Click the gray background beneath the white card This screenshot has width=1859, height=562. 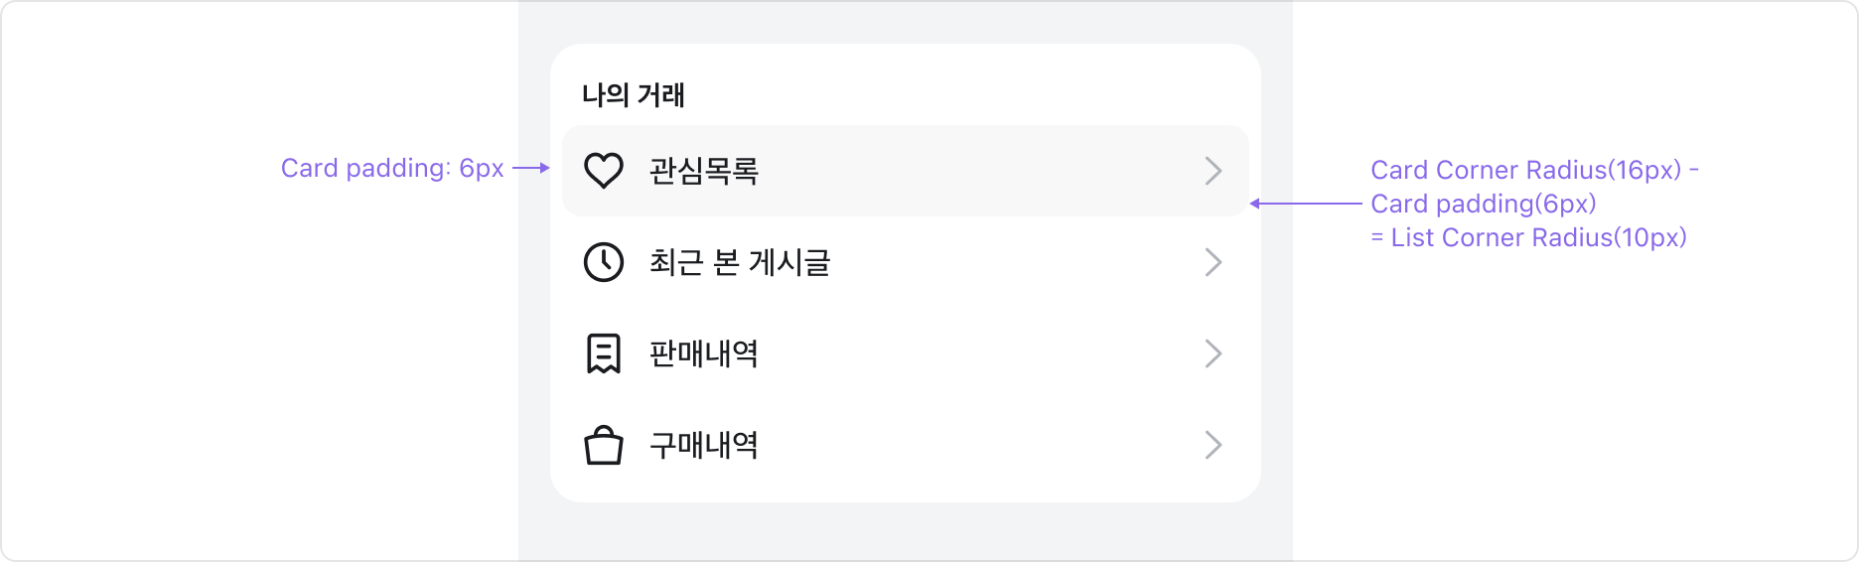pyautogui.click(x=905, y=531)
